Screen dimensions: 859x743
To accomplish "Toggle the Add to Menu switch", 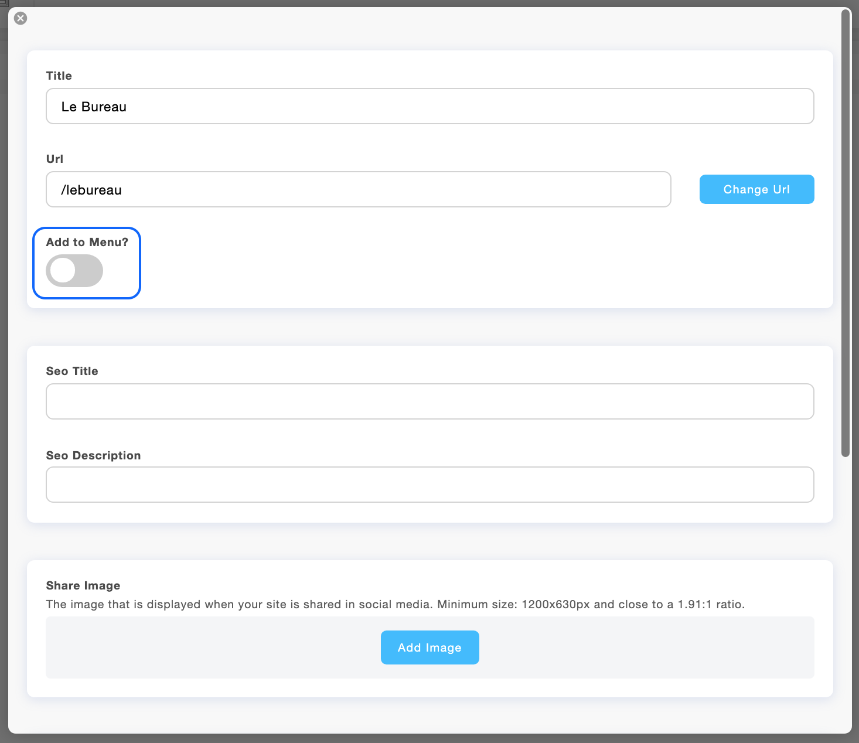I will tap(74, 271).
